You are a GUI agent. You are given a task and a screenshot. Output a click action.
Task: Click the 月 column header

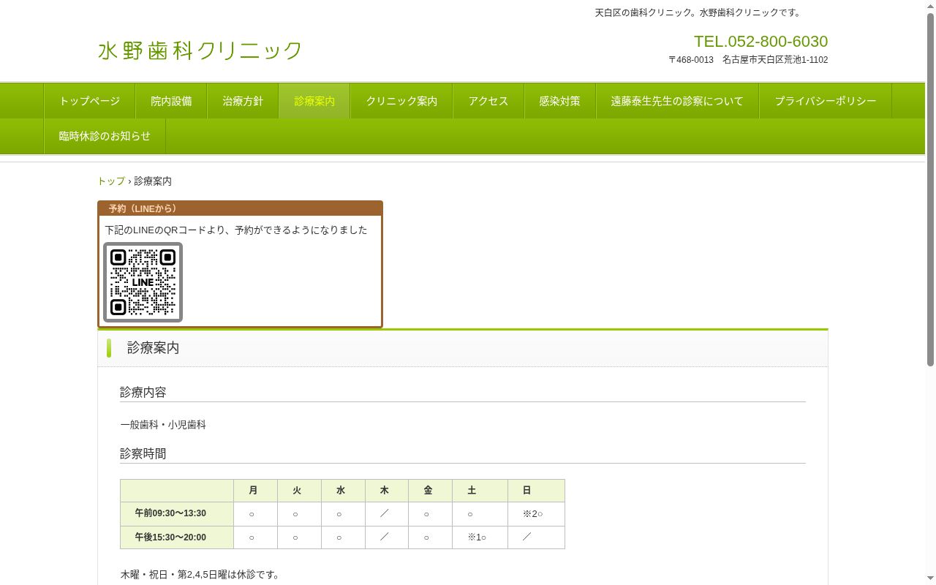[255, 491]
